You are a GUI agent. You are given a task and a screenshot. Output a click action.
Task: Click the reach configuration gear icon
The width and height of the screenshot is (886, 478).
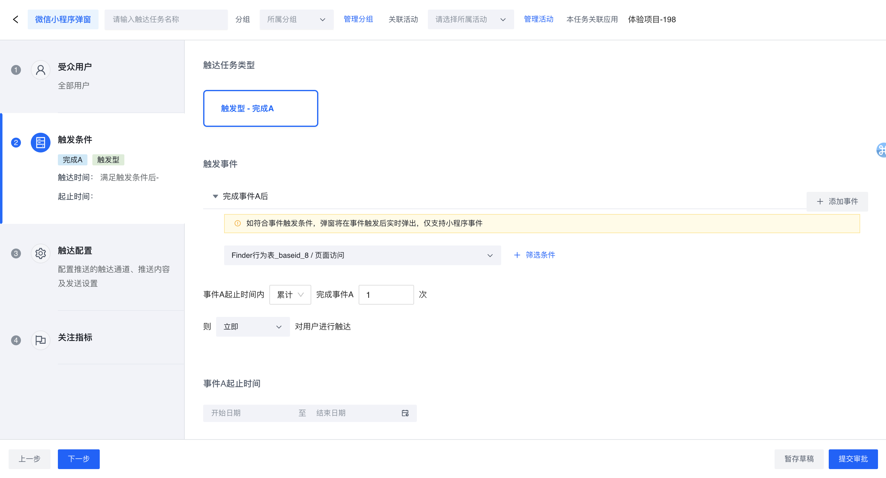40,253
